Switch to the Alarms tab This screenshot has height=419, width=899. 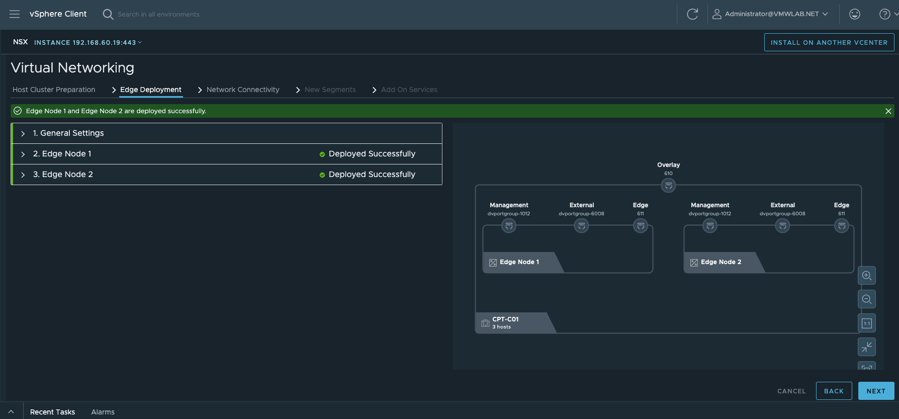coord(103,412)
